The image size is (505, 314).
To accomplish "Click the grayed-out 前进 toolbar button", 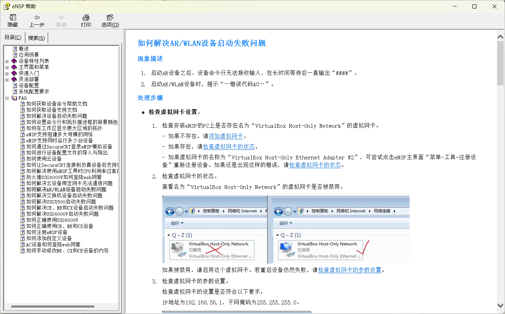I will (61, 21).
